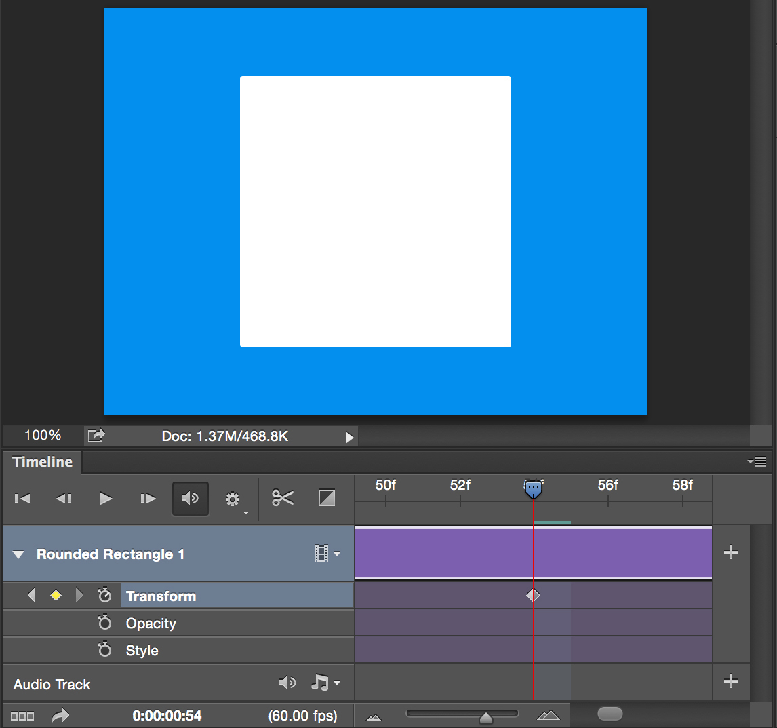Select the Transform keyframe diamond on timeline
The height and width of the screenshot is (728, 777).
coord(534,596)
